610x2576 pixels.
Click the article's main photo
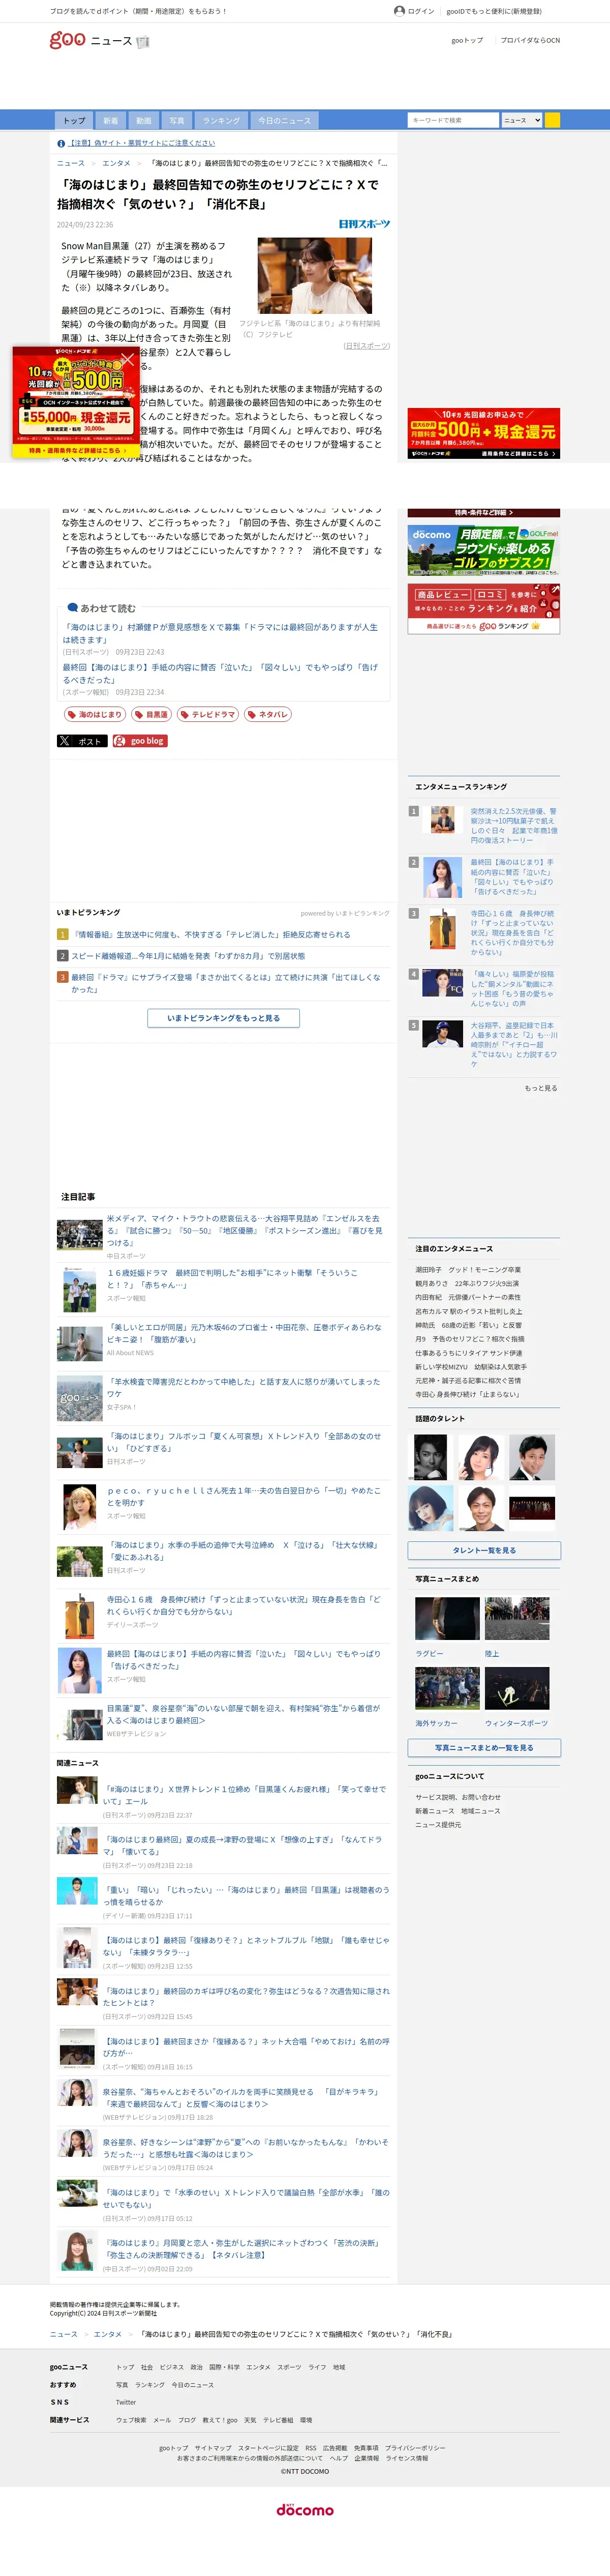[315, 275]
